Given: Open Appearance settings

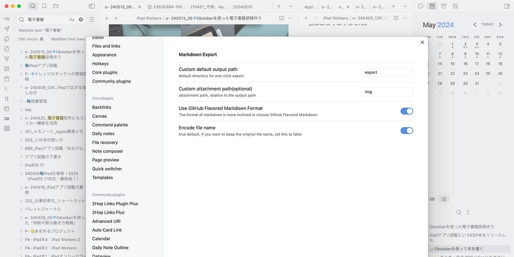Looking at the screenshot, I should [x=104, y=55].
